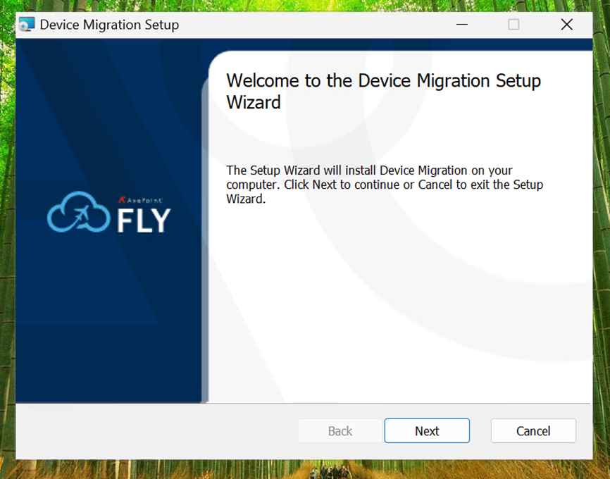Viewport: 610px width, 479px height.
Task: Click the greyed-out Back button
Action: point(340,431)
